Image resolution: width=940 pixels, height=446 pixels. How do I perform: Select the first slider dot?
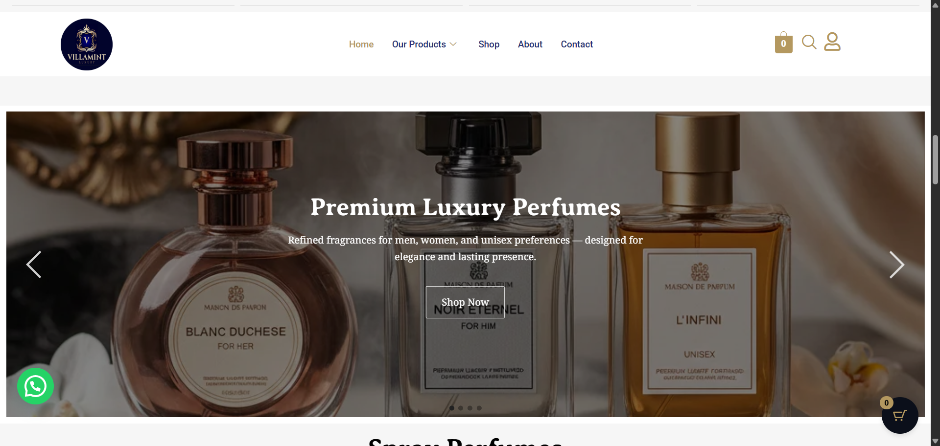tap(452, 408)
